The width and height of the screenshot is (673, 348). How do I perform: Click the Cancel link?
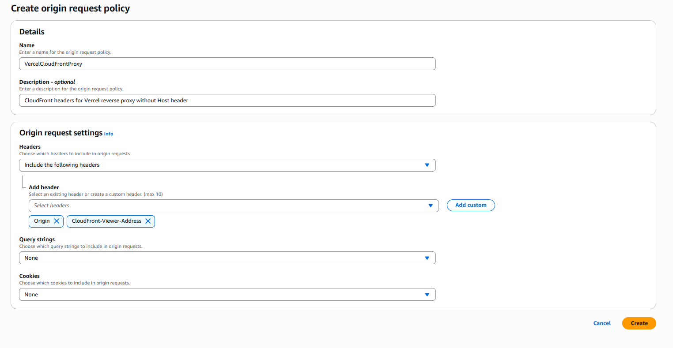tap(601, 323)
